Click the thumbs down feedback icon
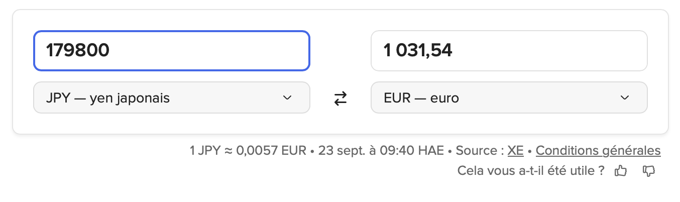Viewport: 680px width, 202px height. pyautogui.click(x=649, y=171)
